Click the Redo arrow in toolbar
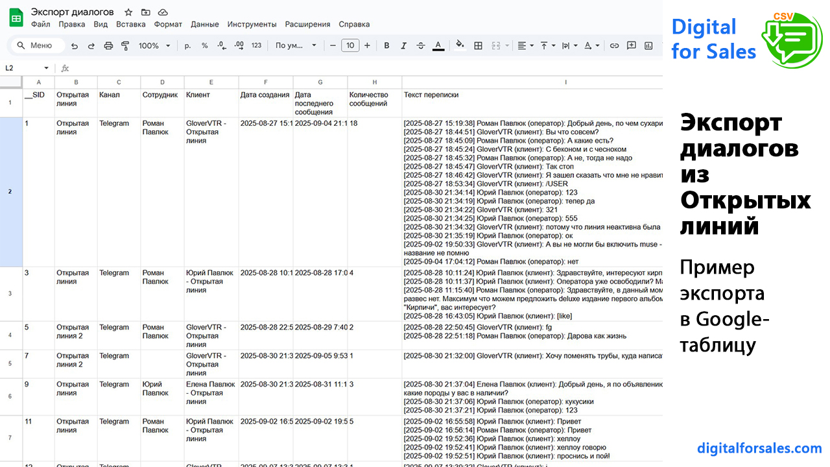This screenshot has width=830, height=467. (91, 46)
